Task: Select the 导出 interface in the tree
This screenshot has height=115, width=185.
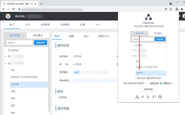Action: 13,70
